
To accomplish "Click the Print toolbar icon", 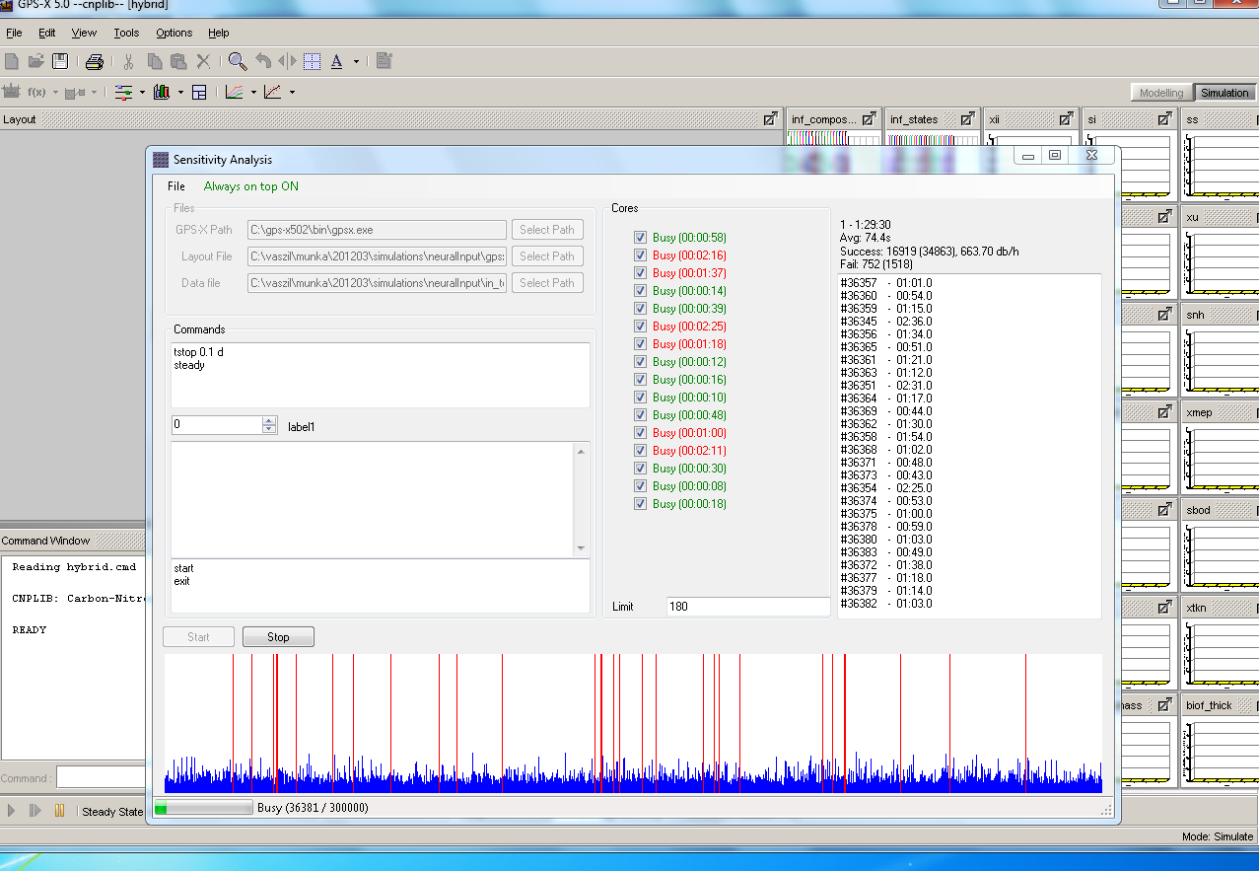I will coord(95,61).
